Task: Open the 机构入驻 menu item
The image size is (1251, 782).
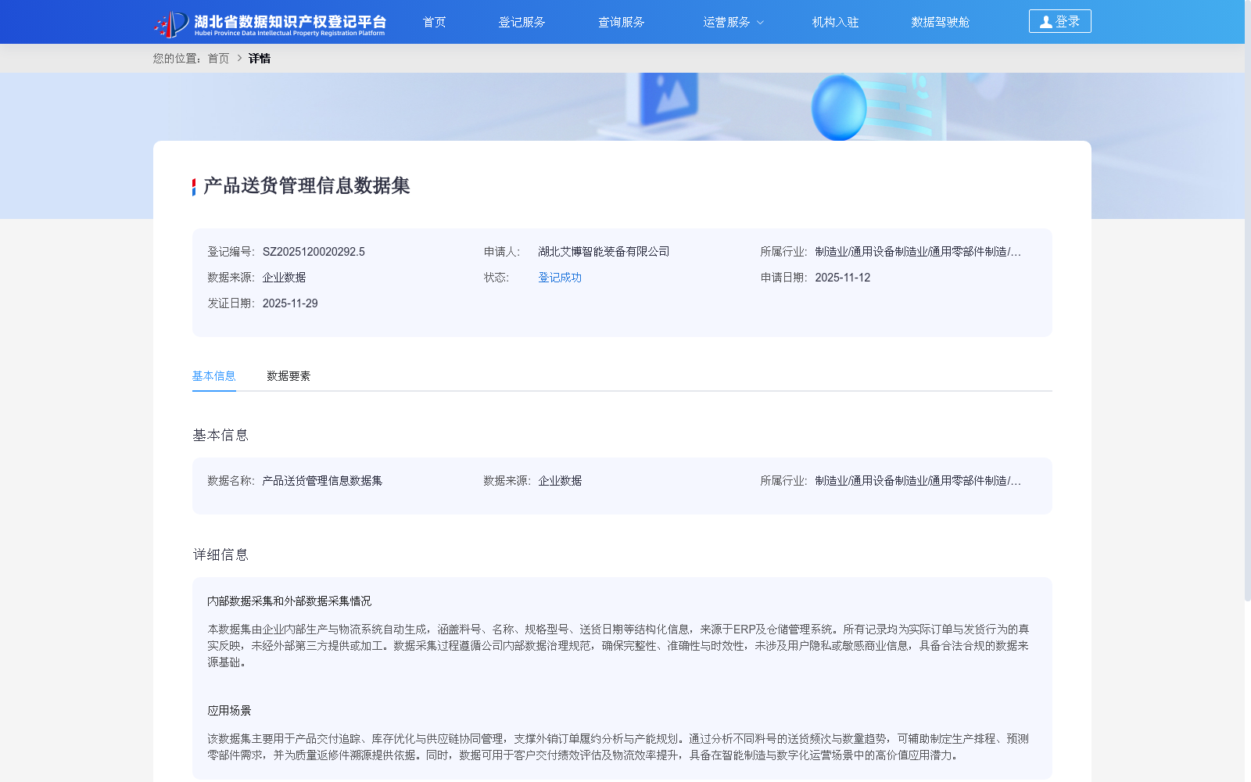Action: click(x=835, y=22)
